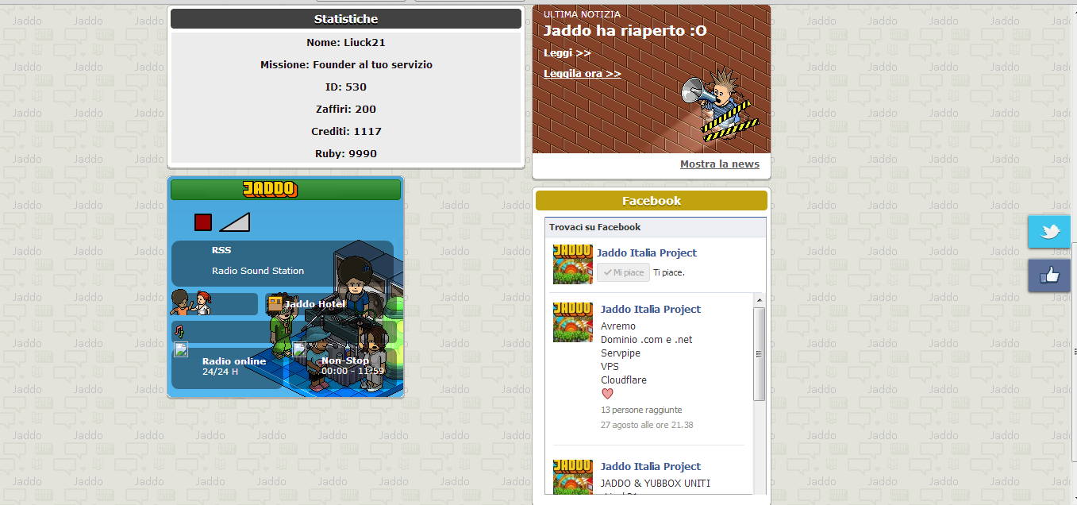Click the Leggila ora >> link
The height and width of the screenshot is (505, 1077).
tap(583, 73)
